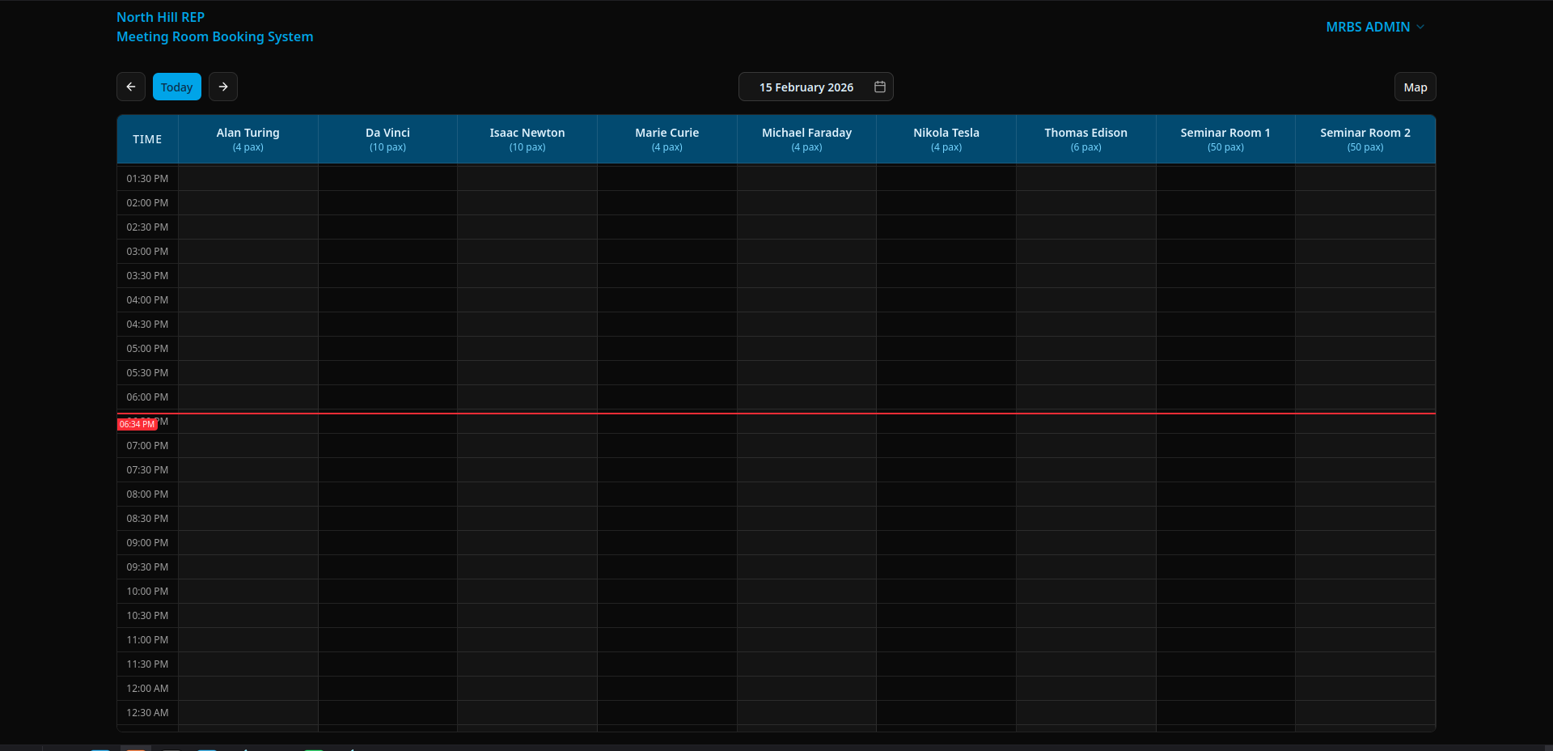Click the North Hill REP title link
1553x751 pixels.
[160, 17]
